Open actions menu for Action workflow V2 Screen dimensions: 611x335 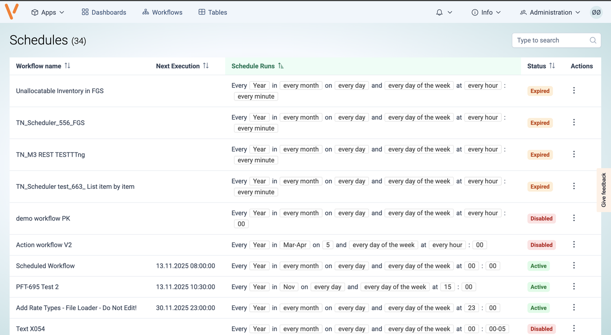574,244
